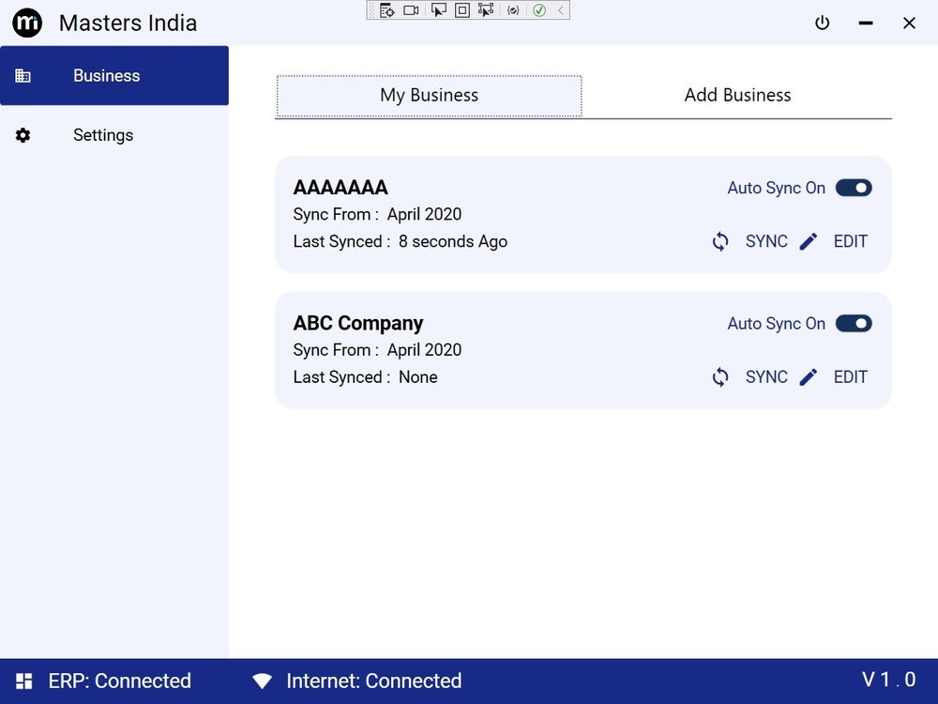Click EDIT for the AAAAAAA business

coord(850,241)
